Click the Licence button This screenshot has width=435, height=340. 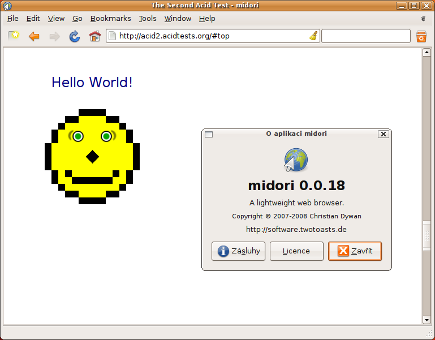coord(296,251)
